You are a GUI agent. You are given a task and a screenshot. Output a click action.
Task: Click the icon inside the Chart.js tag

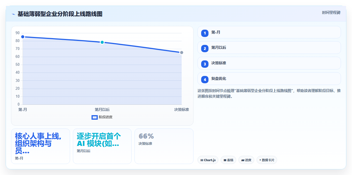[x=202, y=160]
